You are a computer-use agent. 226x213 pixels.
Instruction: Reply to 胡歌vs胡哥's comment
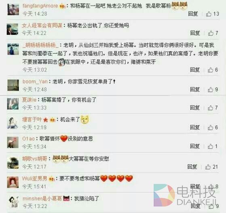[x=192, y=167]
